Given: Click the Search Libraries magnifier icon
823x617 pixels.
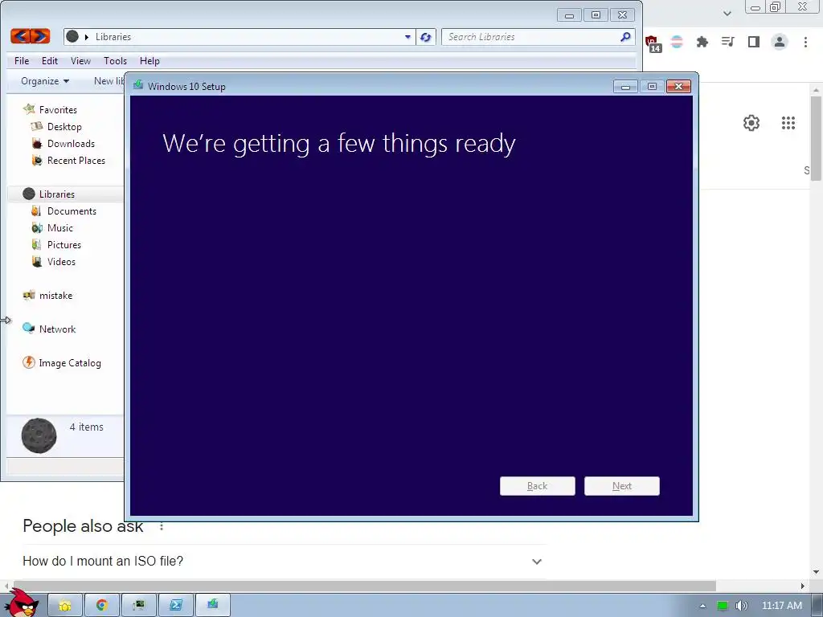Looking at the screenshot, I should (625, 37).
